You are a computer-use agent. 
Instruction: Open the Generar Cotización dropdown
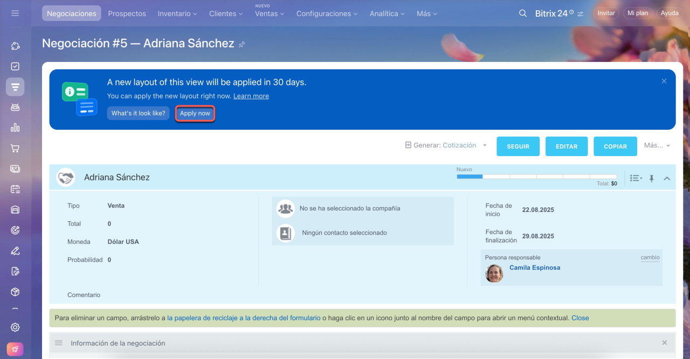(x=446, y=145)
